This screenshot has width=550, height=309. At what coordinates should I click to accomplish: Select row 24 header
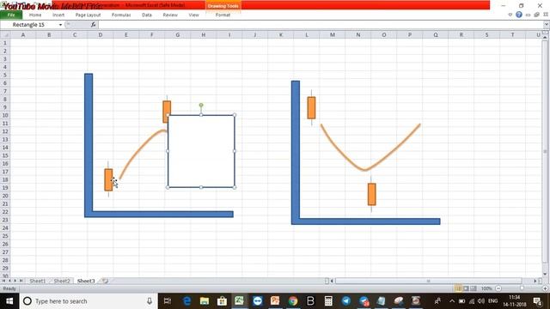point(5,228)
